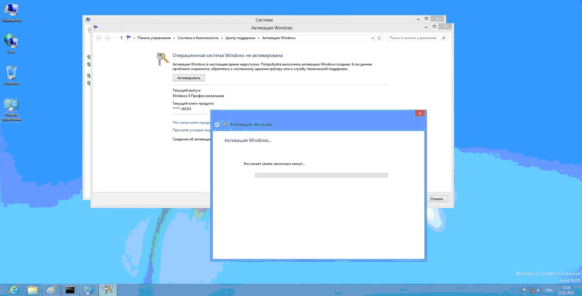The image size is (582, 296).
Task: Open Internet Explorer from the taskbar
Action: pos(13,290)
